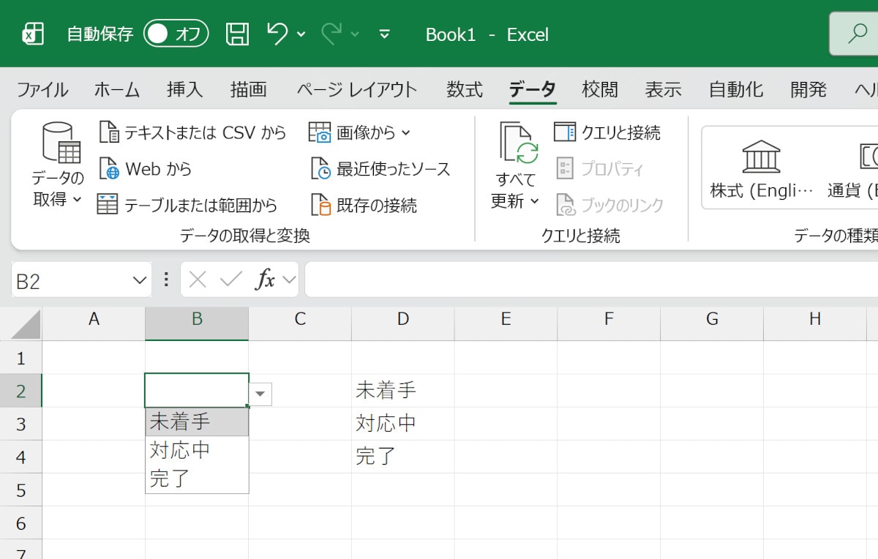
Task: Expand the Quick Access Toolbar customize menu
Action: pos(384,34)
